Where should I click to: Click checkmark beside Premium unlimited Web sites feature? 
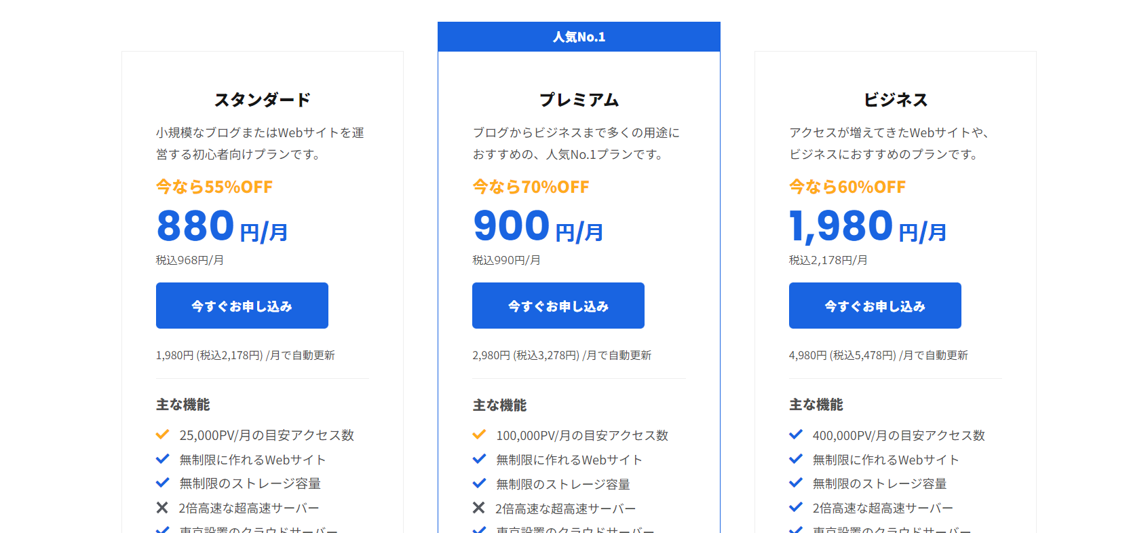[479, 459]
